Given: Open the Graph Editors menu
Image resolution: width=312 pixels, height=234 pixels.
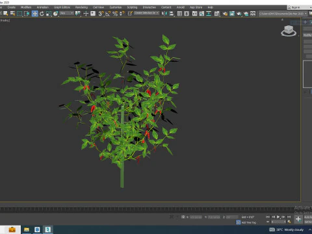Looking at the screenshot, I should 62,7.
